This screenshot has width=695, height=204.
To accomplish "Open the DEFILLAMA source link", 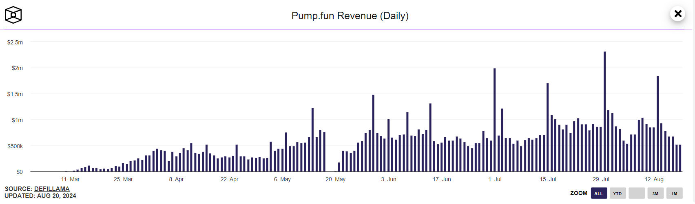I will click(x=52, y=189).
